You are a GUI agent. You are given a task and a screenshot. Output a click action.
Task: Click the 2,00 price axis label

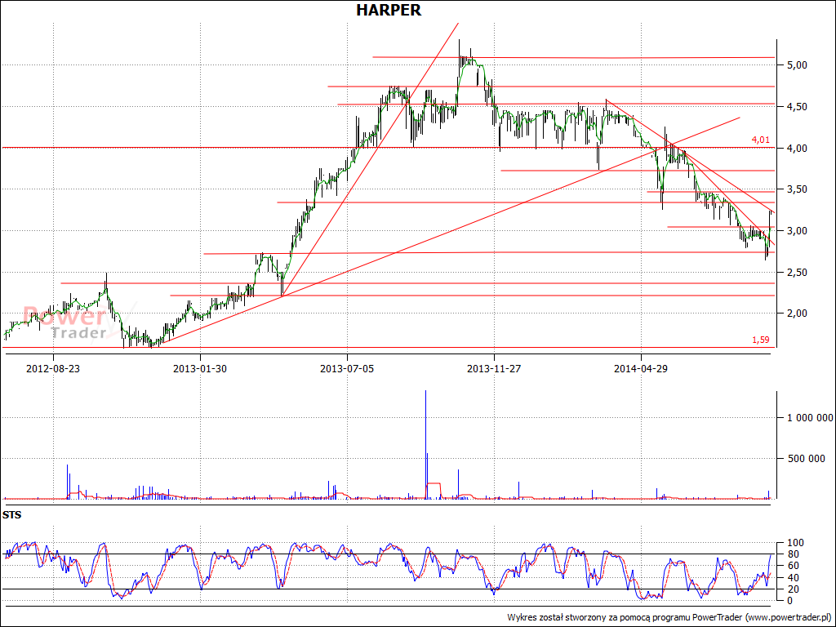pos(797,313)
